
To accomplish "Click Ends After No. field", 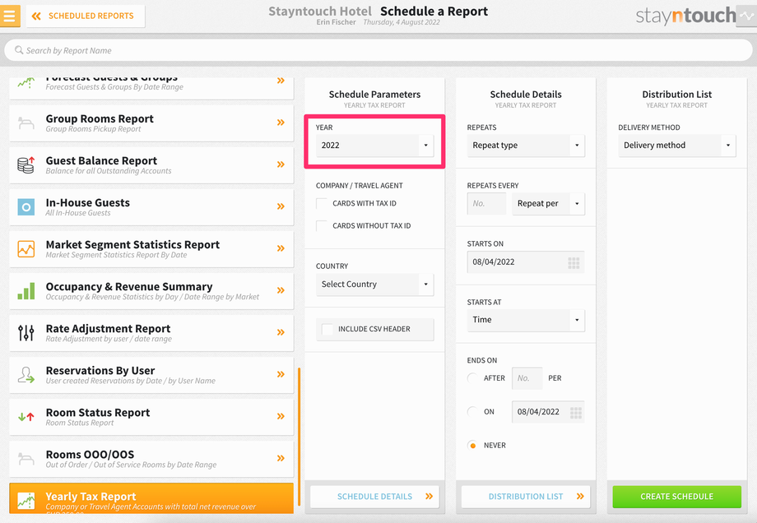I will 527,378.
